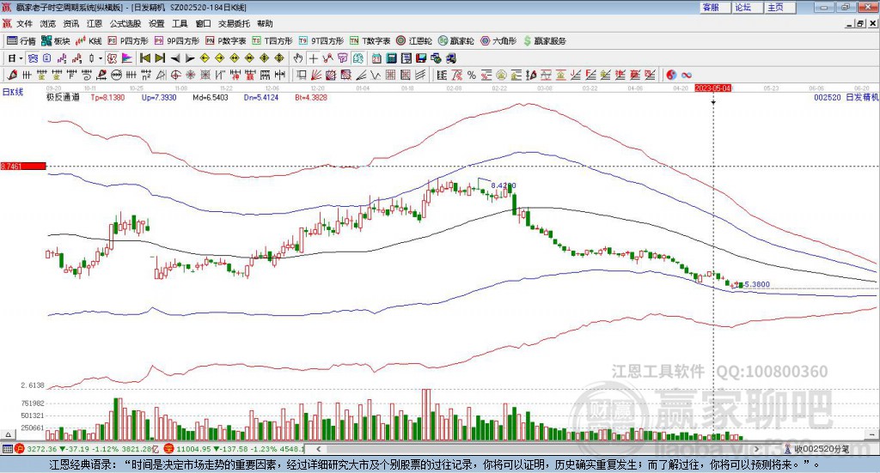Select the red crosshair target tool
Image resolution: width=880 pixels, height=473 pixels.
(175, 75)
